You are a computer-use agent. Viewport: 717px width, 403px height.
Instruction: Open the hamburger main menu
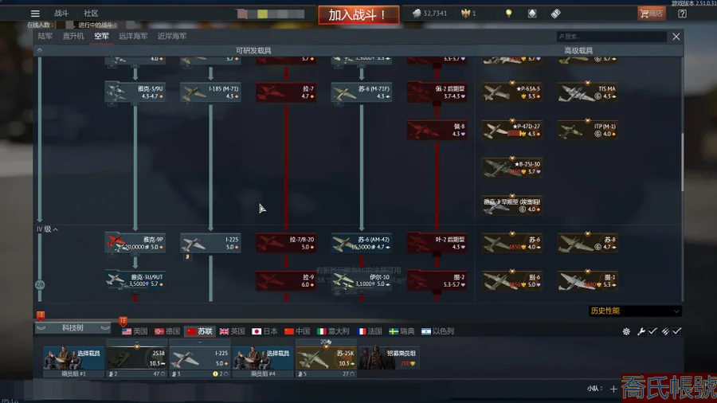pyautogui.click(x=35, y=14)
